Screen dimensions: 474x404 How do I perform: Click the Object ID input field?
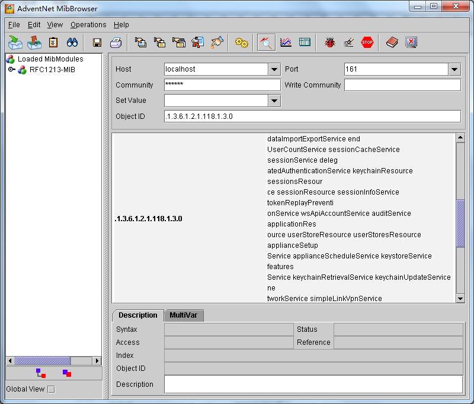pyautogui.click(x=313, y=117)
